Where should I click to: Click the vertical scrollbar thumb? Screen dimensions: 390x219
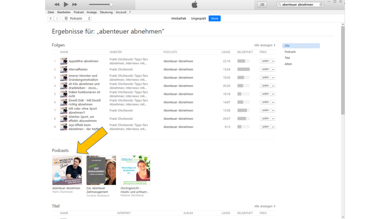(x=343, y=70)
